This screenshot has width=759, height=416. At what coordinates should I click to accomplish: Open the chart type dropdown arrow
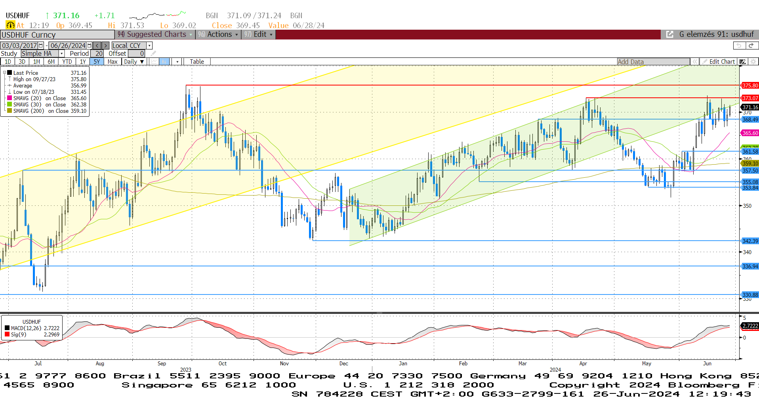pos(177,61)
